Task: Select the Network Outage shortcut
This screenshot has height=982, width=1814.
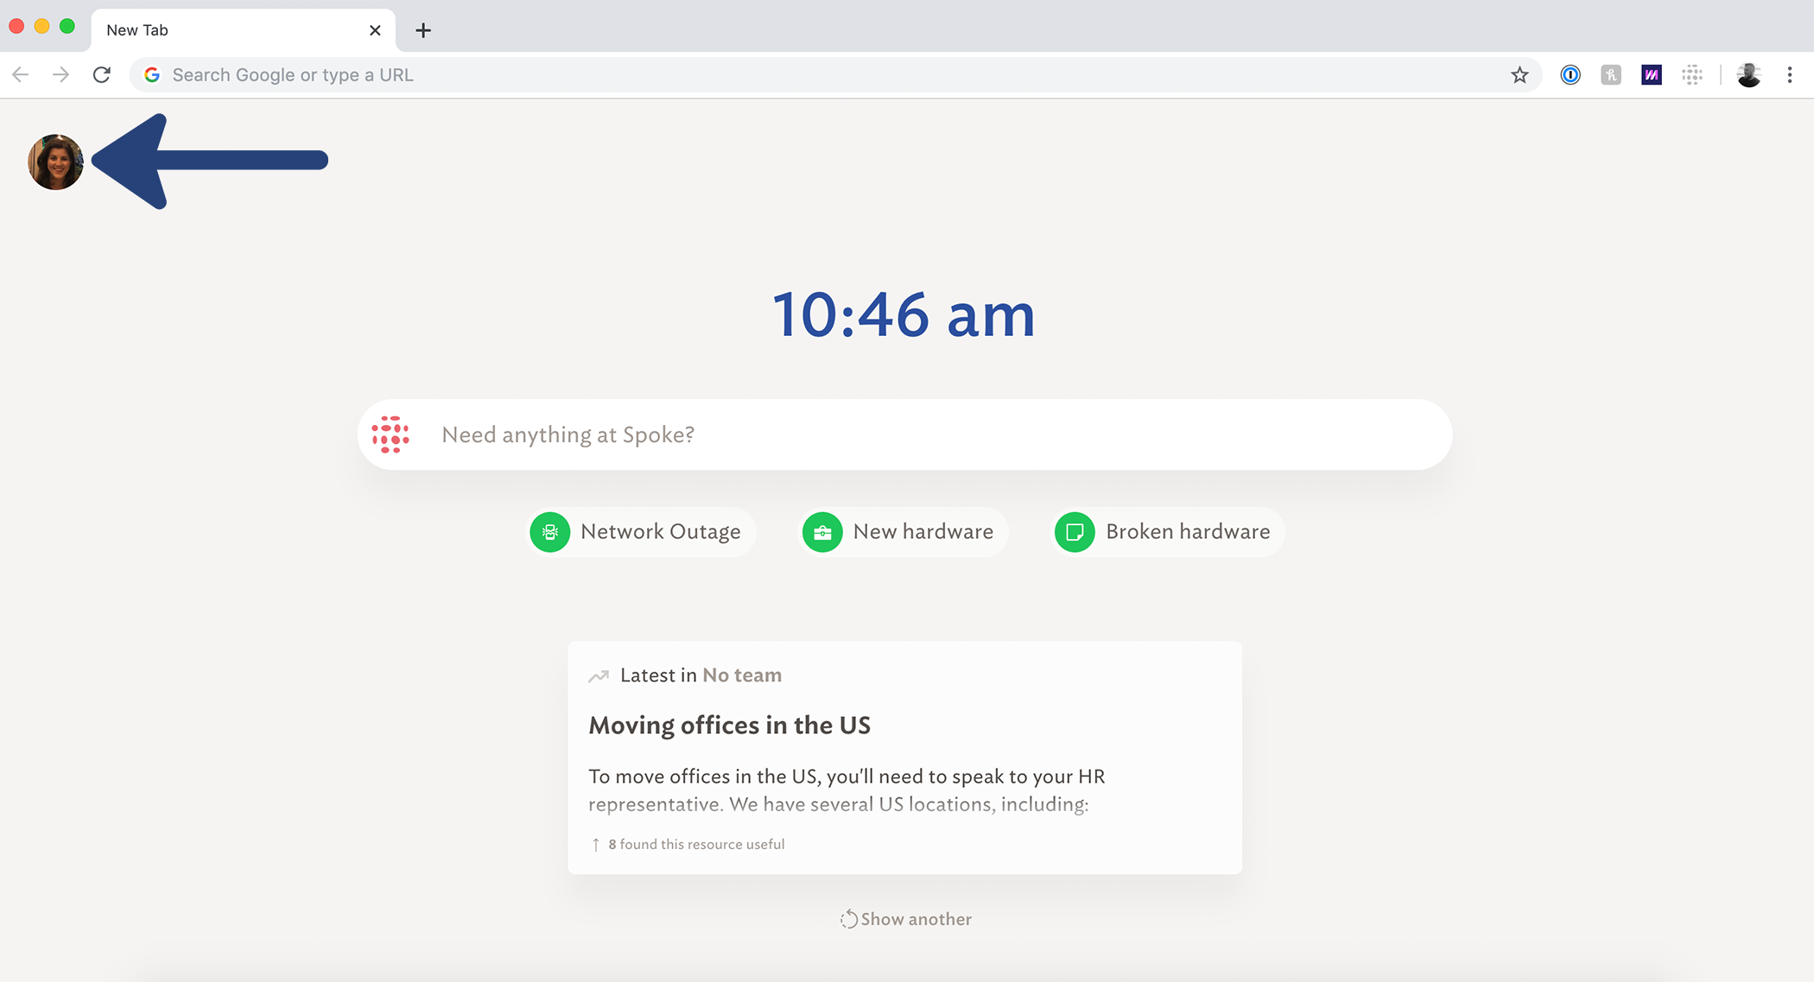Action: tap(640, 532)
